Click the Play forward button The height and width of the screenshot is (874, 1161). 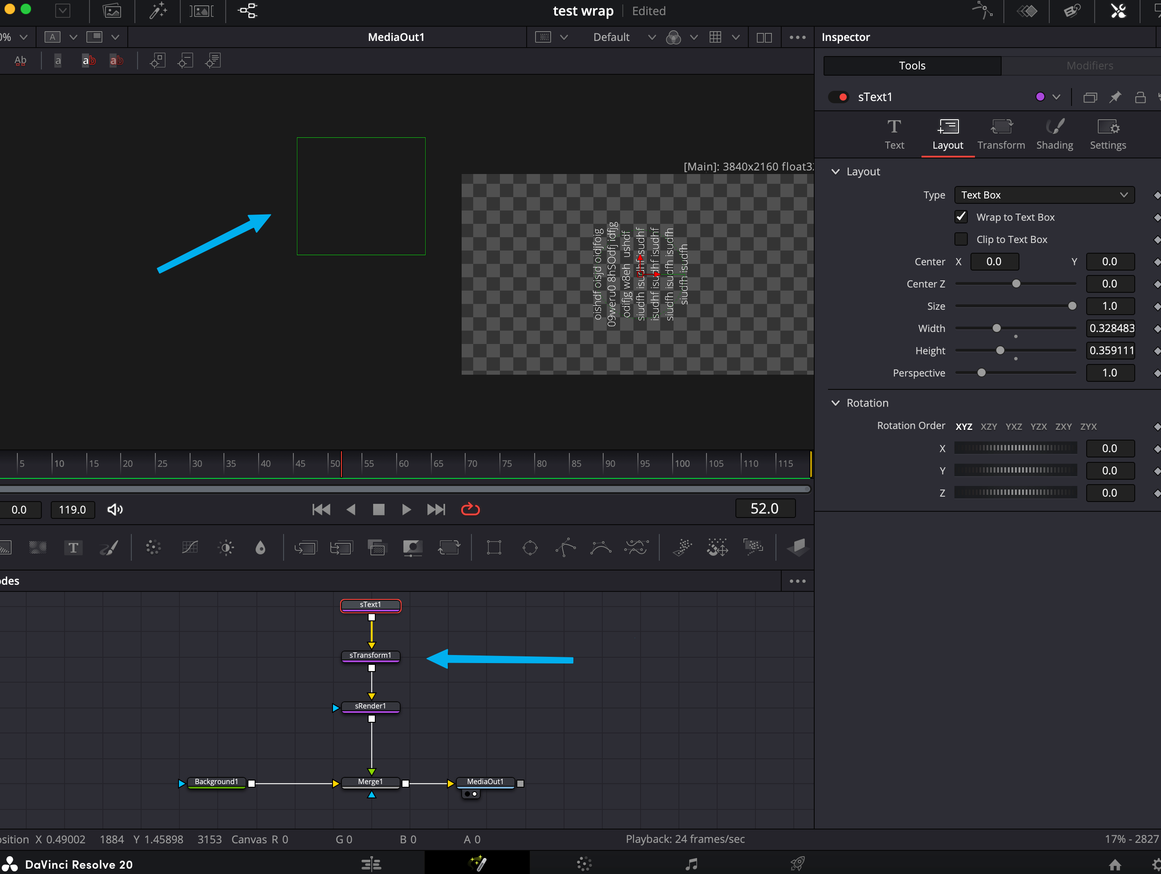pos(406,510)
